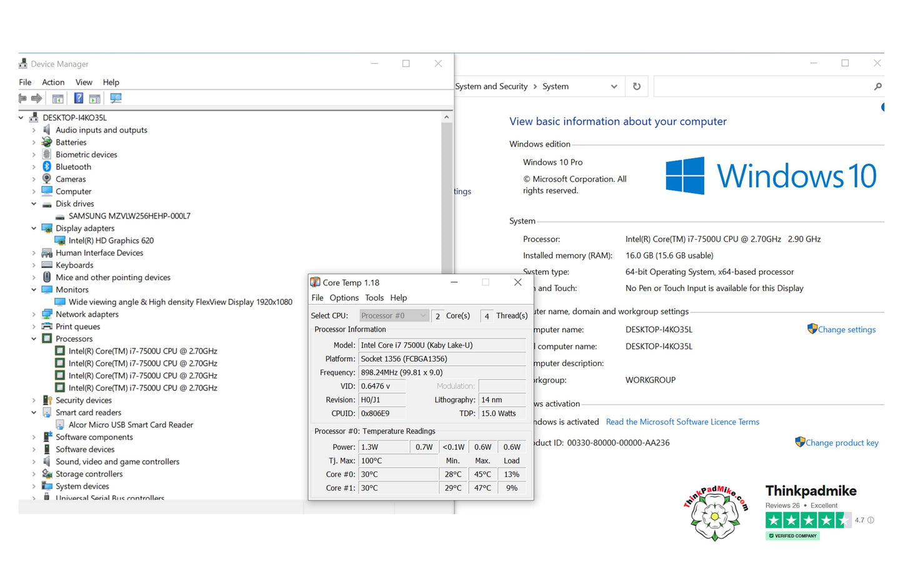
Task: Open Action menu in Device Manager
Action: coord(53,82)
